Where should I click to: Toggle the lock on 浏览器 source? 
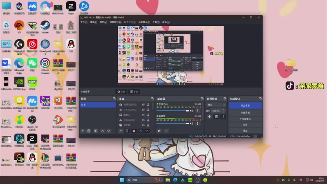tap(148, 125)
